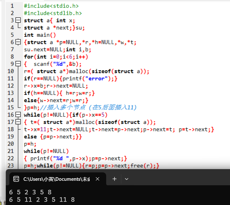Viewport: 230px width, 205px height.
Task: Click line number 10 in the gutter
Action: coord(11,71)
